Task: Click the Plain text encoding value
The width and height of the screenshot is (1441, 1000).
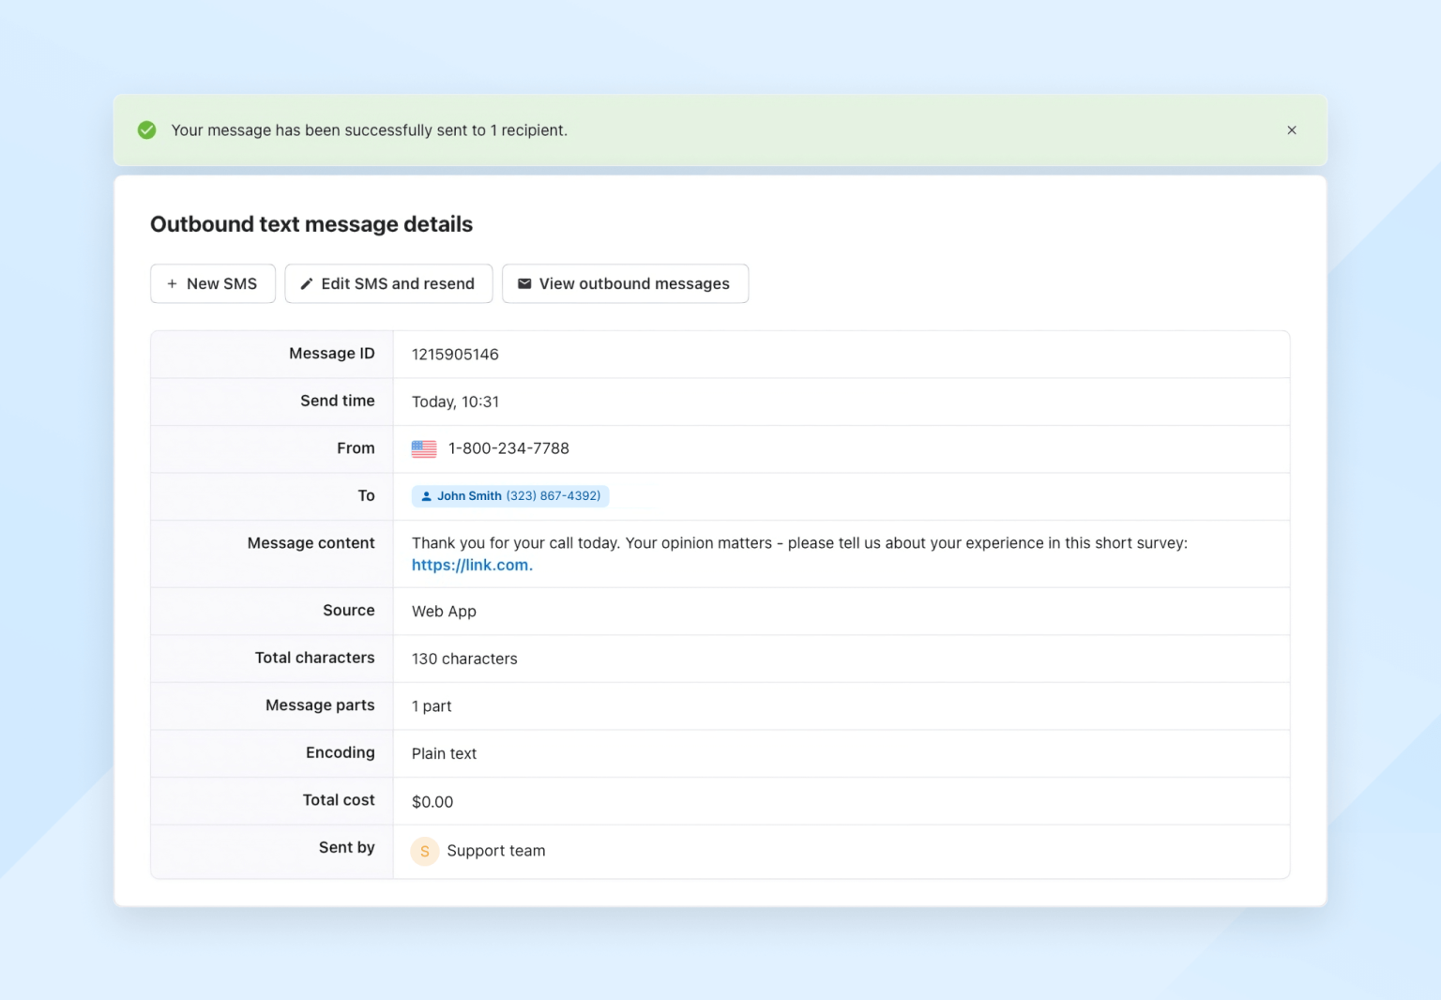Action: pos(444,753)
